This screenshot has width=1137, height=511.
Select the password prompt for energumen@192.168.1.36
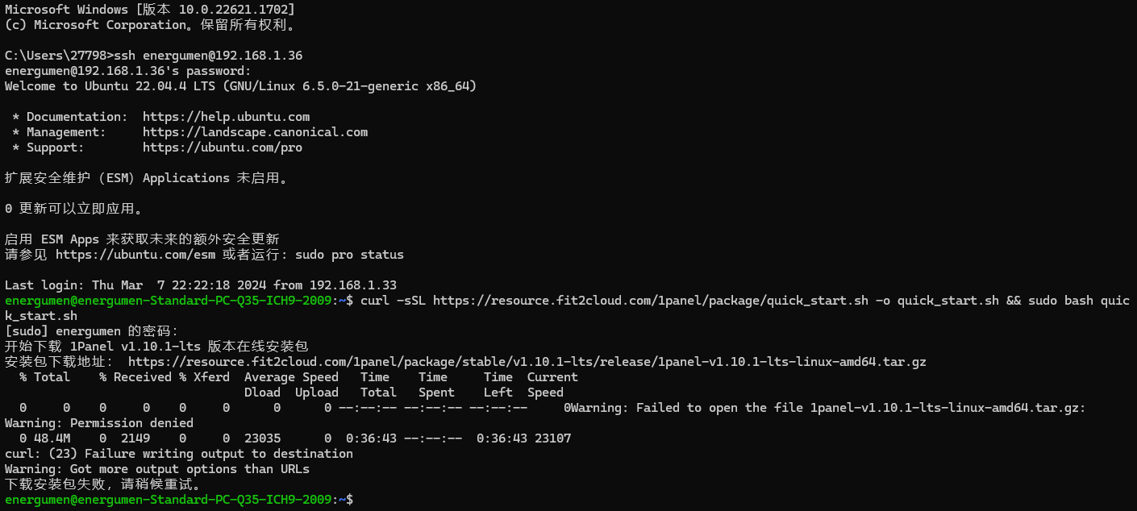tap(128, 71)
